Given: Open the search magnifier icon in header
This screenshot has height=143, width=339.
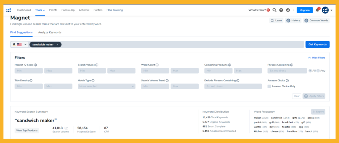Looking at the screenshot, I should tap(274, 10).
